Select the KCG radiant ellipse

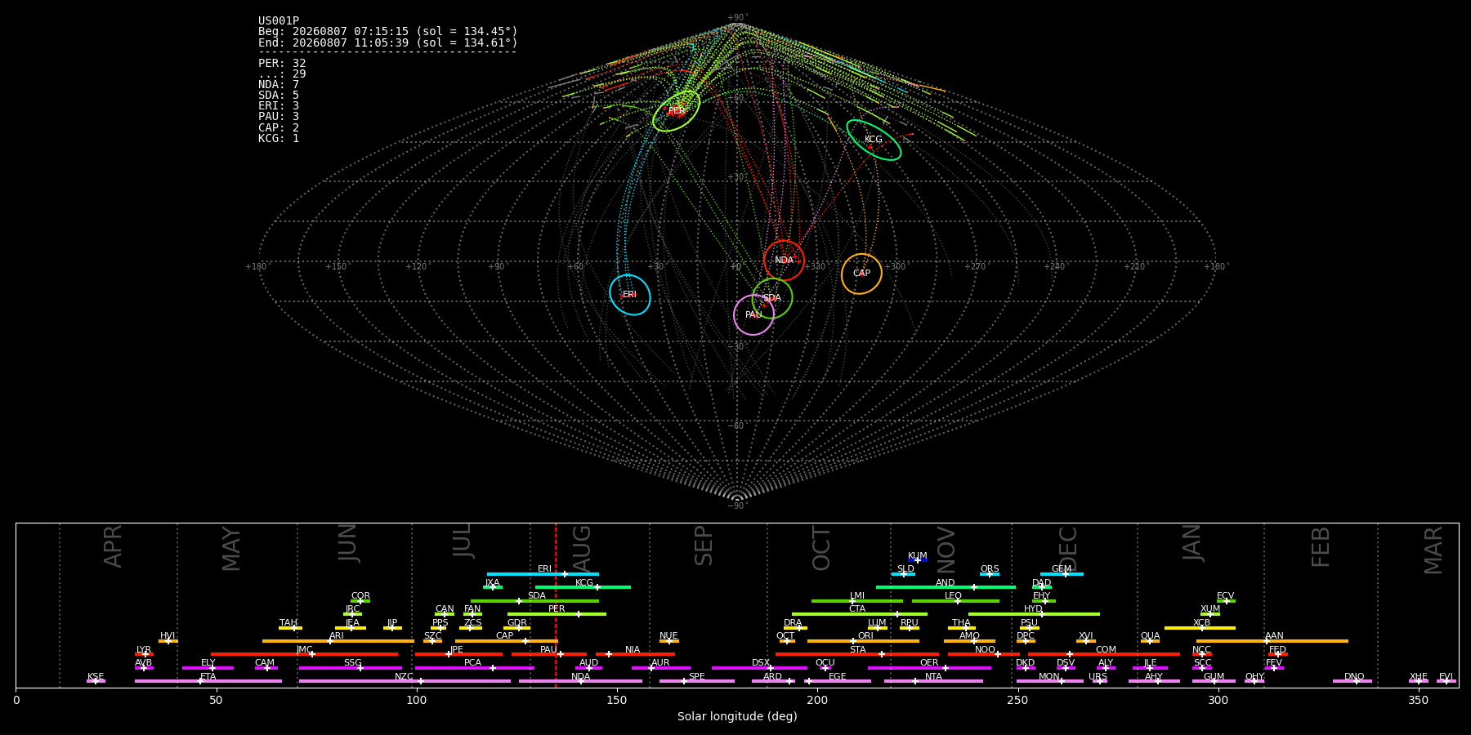click(x=874, y=140)
